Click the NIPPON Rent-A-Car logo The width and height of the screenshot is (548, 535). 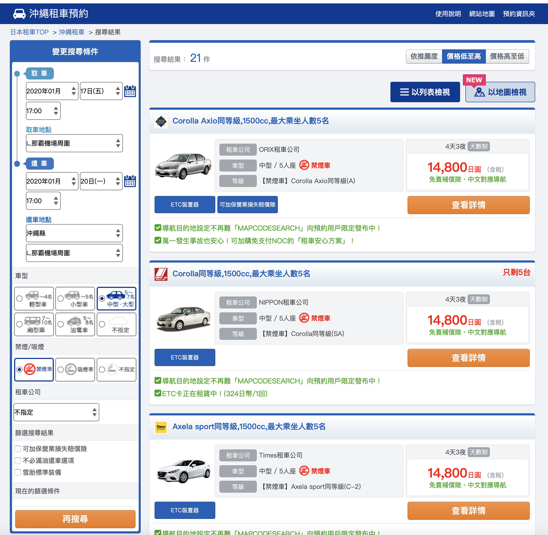[x=161, y=274]
